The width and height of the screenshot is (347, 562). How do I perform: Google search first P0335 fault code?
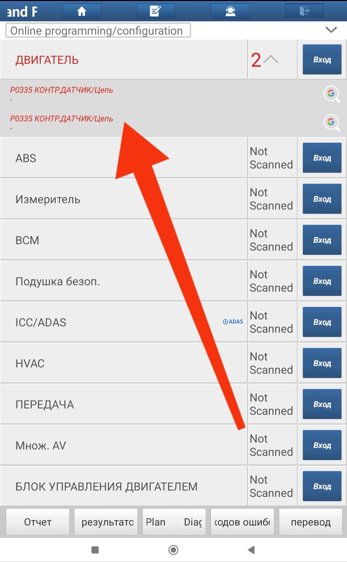[x=332, y=94]
